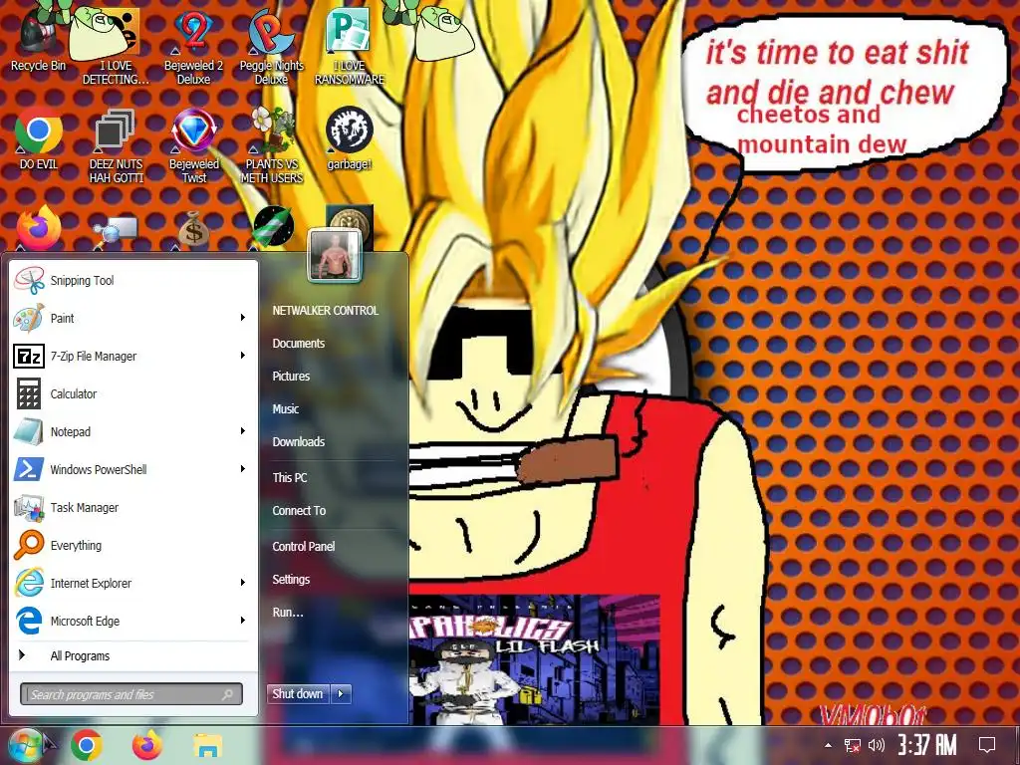Screen dimensions: 1020x765
Task: Open Control Panel from Start menu
Action: pyautogui.click(x=303, y=547)
